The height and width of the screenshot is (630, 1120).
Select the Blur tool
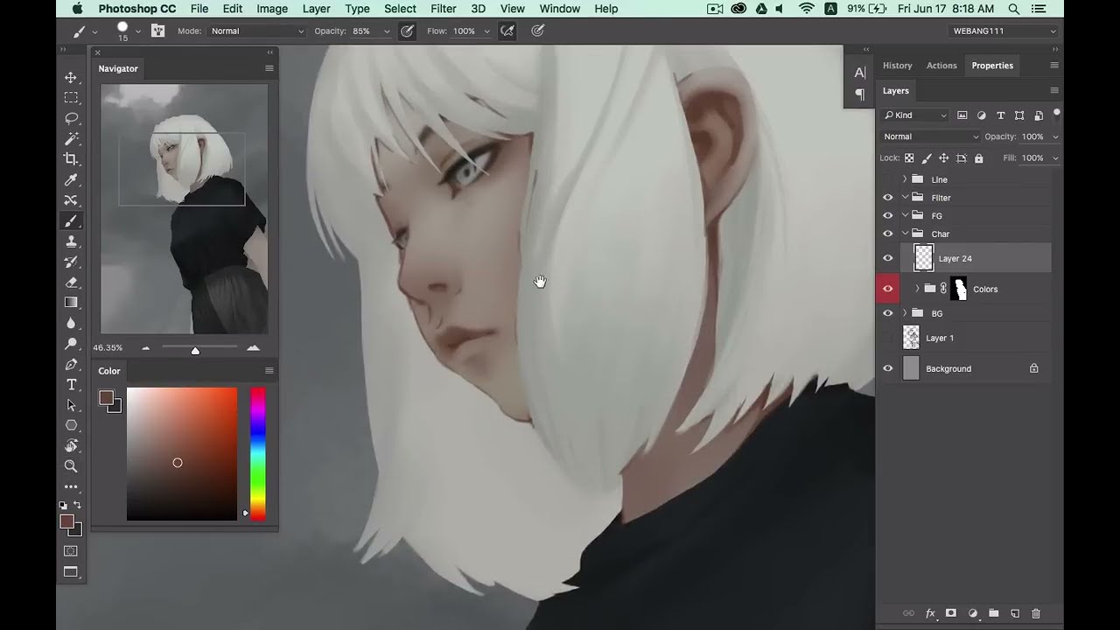[71, 323]
